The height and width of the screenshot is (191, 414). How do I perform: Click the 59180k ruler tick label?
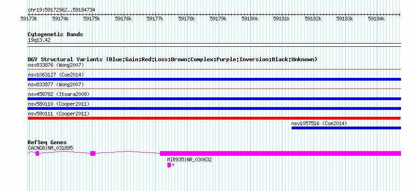click(x=250, y=19)
